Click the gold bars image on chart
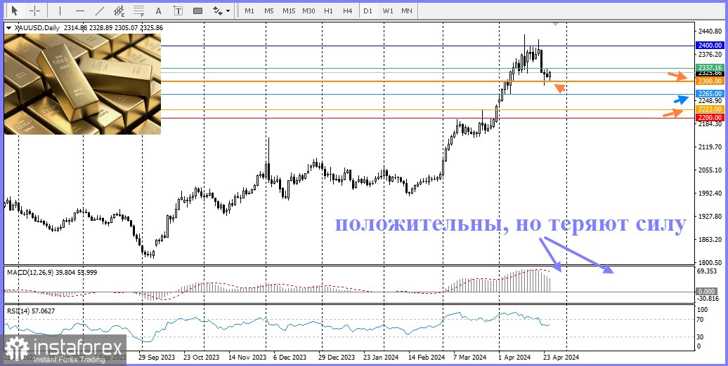The height and width of the screenshot is (366, 728). tap(83, 84)
